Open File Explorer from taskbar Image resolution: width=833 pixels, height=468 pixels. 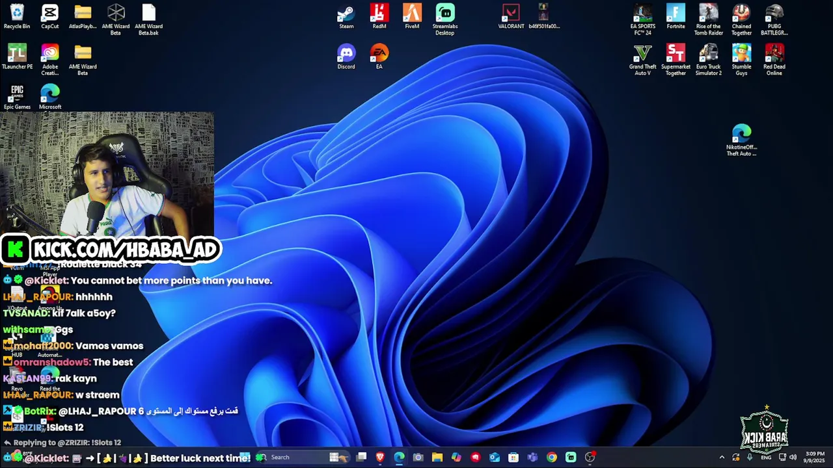point(437,457)
